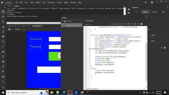Open the Output panel options menu
The height and width of the screenshot is (95, 169).
pos(125,6)
